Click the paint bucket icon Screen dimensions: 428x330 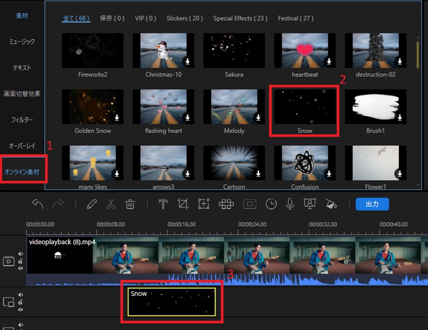point(331,204)
